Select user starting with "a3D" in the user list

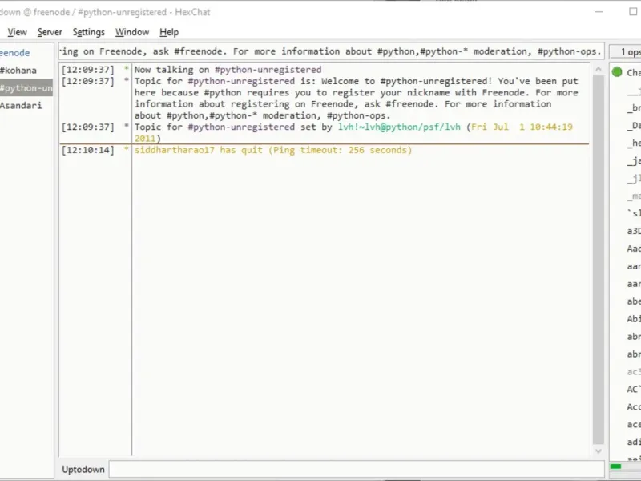pyautogui.click(x=633, y=231)
